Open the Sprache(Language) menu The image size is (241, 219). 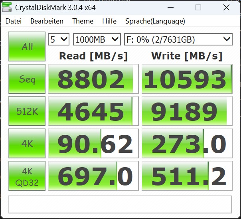(x=155, y=21)
